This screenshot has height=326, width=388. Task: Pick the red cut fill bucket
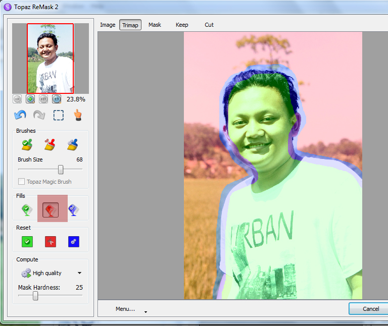[x=51, y=210]
